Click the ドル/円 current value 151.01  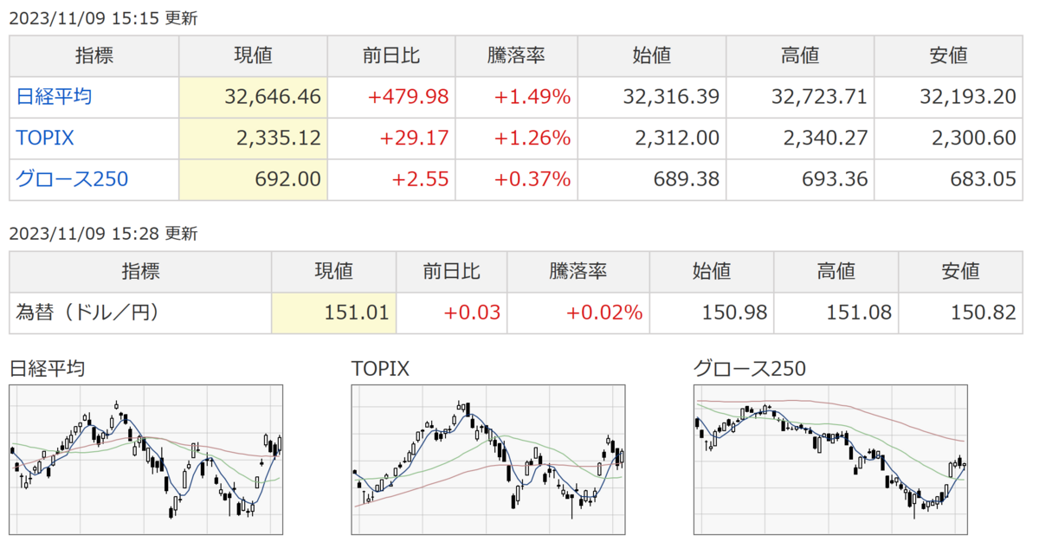coord(353,313)
